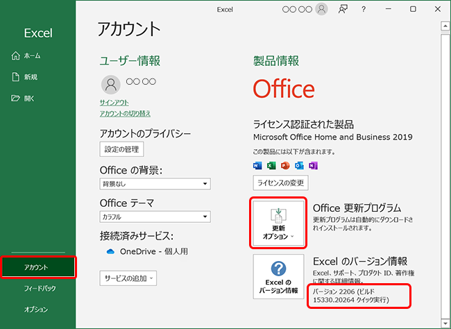
Task: Open フィードバック in the sidebar
Action: (40, 289)
